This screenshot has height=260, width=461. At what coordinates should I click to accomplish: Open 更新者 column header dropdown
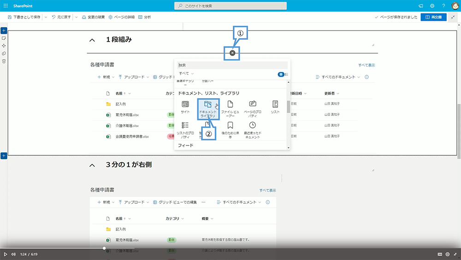(x=331, y=93)
